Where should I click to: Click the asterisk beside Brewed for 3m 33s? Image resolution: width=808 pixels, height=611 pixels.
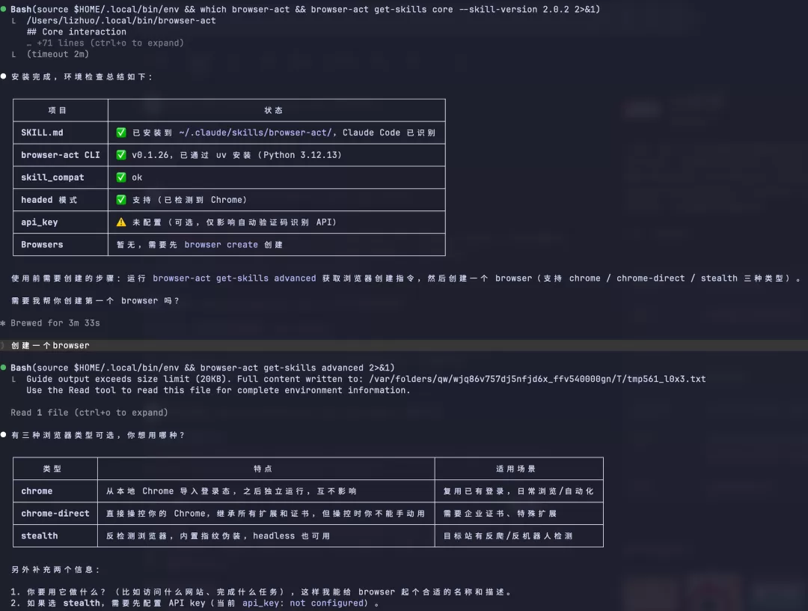click(x=3, y=323)
